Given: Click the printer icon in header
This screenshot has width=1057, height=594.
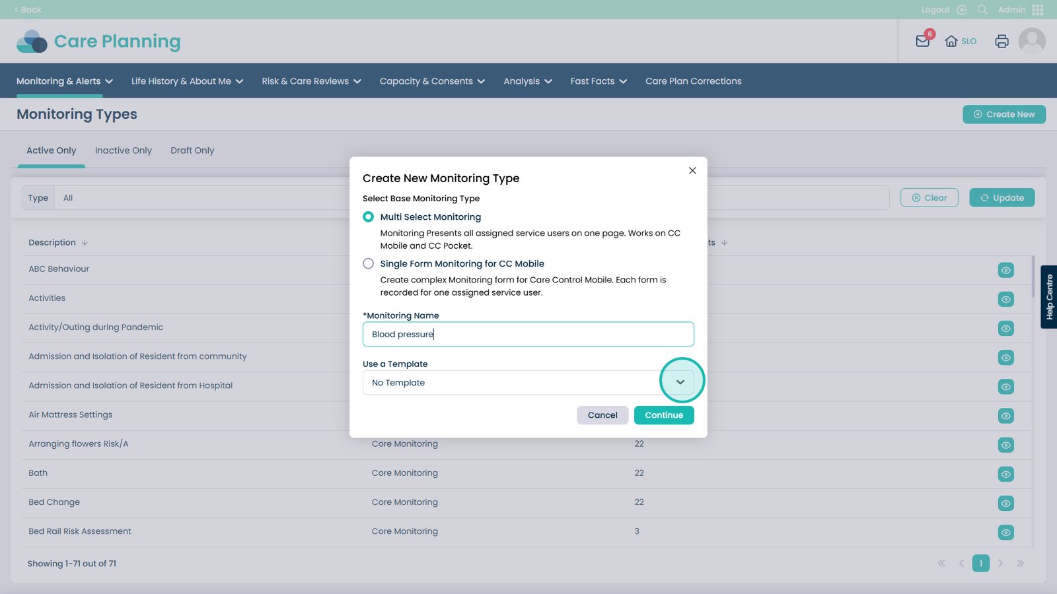Looking at the screenshot, I should 1002,41.
